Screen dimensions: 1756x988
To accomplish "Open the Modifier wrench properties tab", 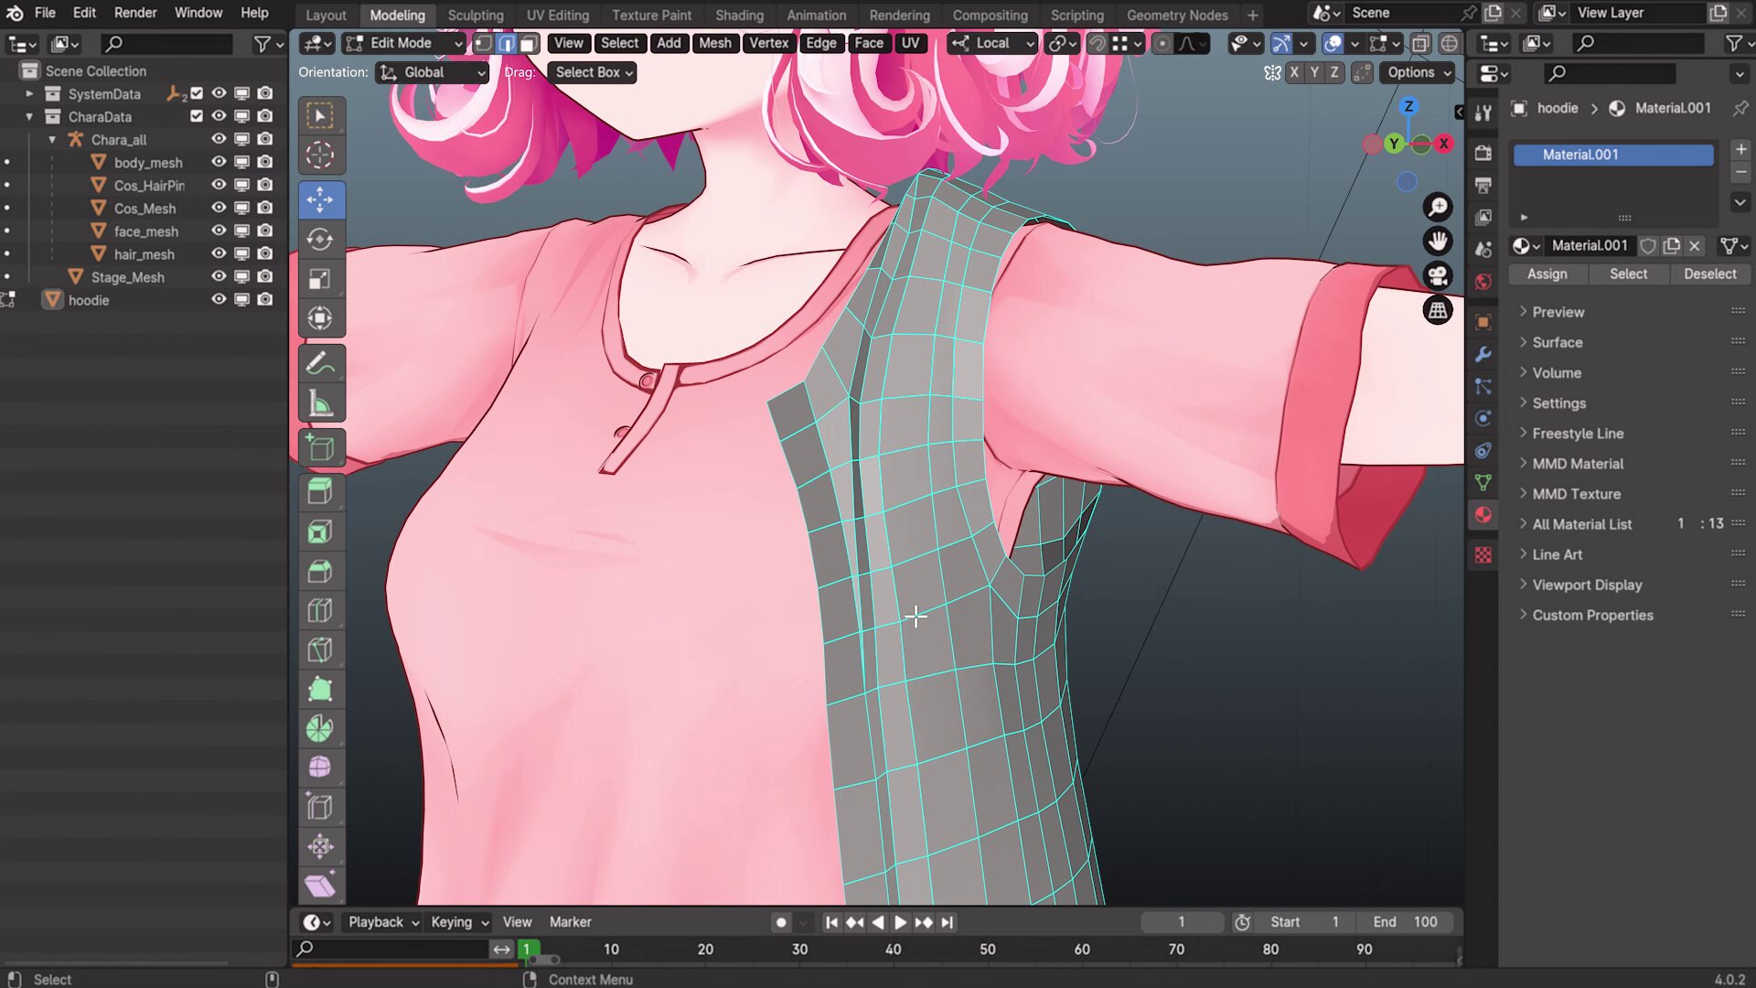I will pos(1483,354).
